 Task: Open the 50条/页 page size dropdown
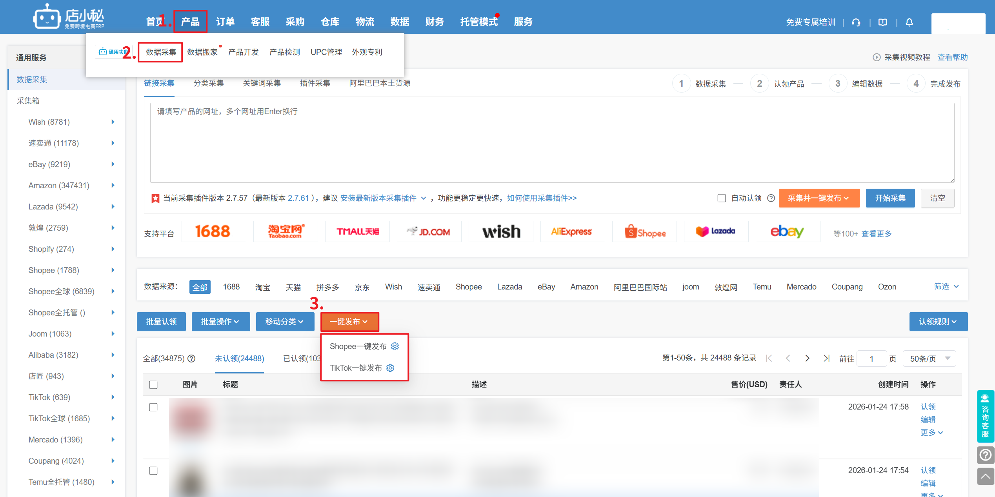point(929,359)
